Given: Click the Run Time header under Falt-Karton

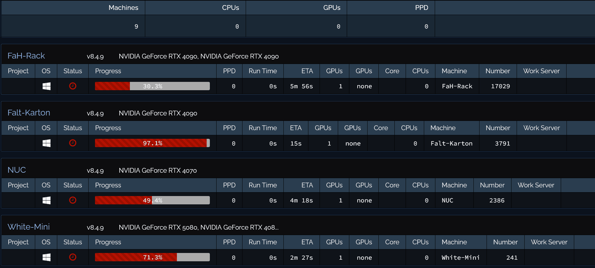Looking at the screenshot, I should click(x=263, y=128).
